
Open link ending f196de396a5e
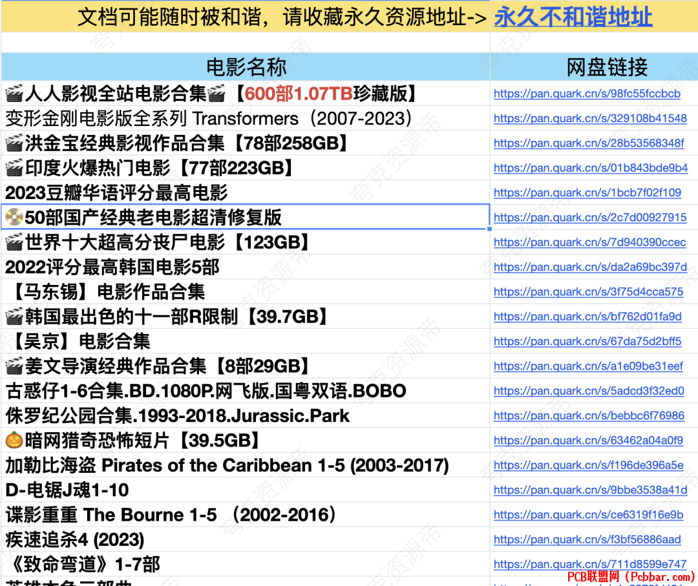pos(589,465)
